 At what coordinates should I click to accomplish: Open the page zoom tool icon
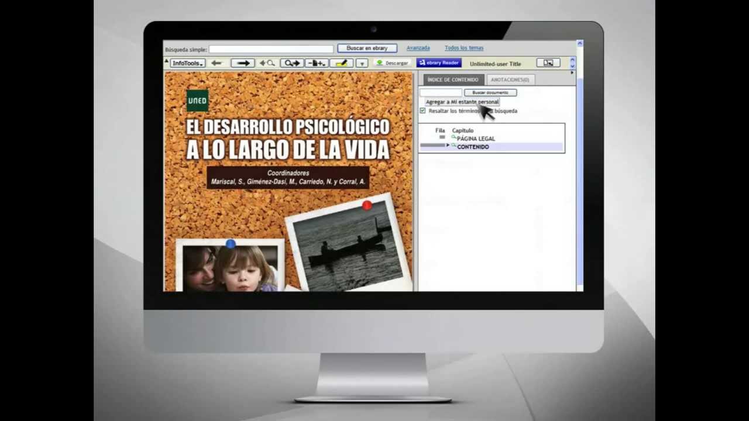(317, 63)
